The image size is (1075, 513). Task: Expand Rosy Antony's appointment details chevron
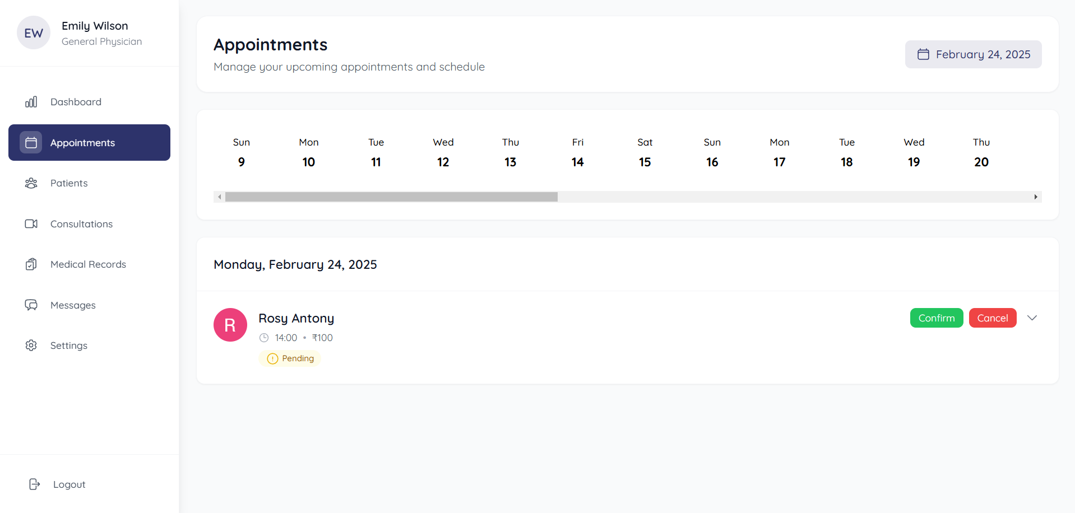(x=1032, y=318)
